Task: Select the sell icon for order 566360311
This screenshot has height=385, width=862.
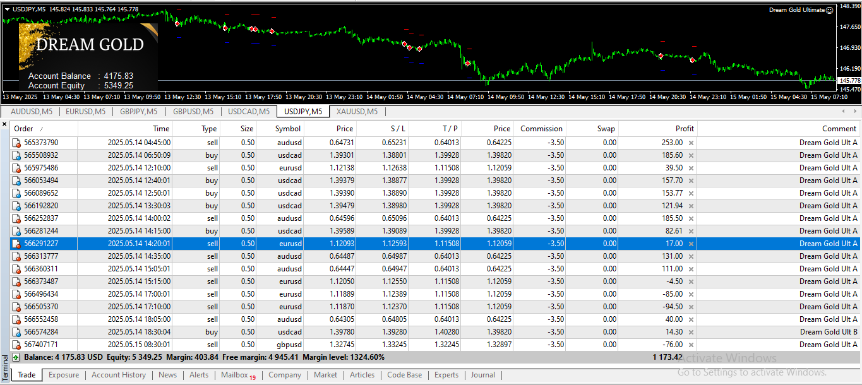Action: [x=16, y=269]
